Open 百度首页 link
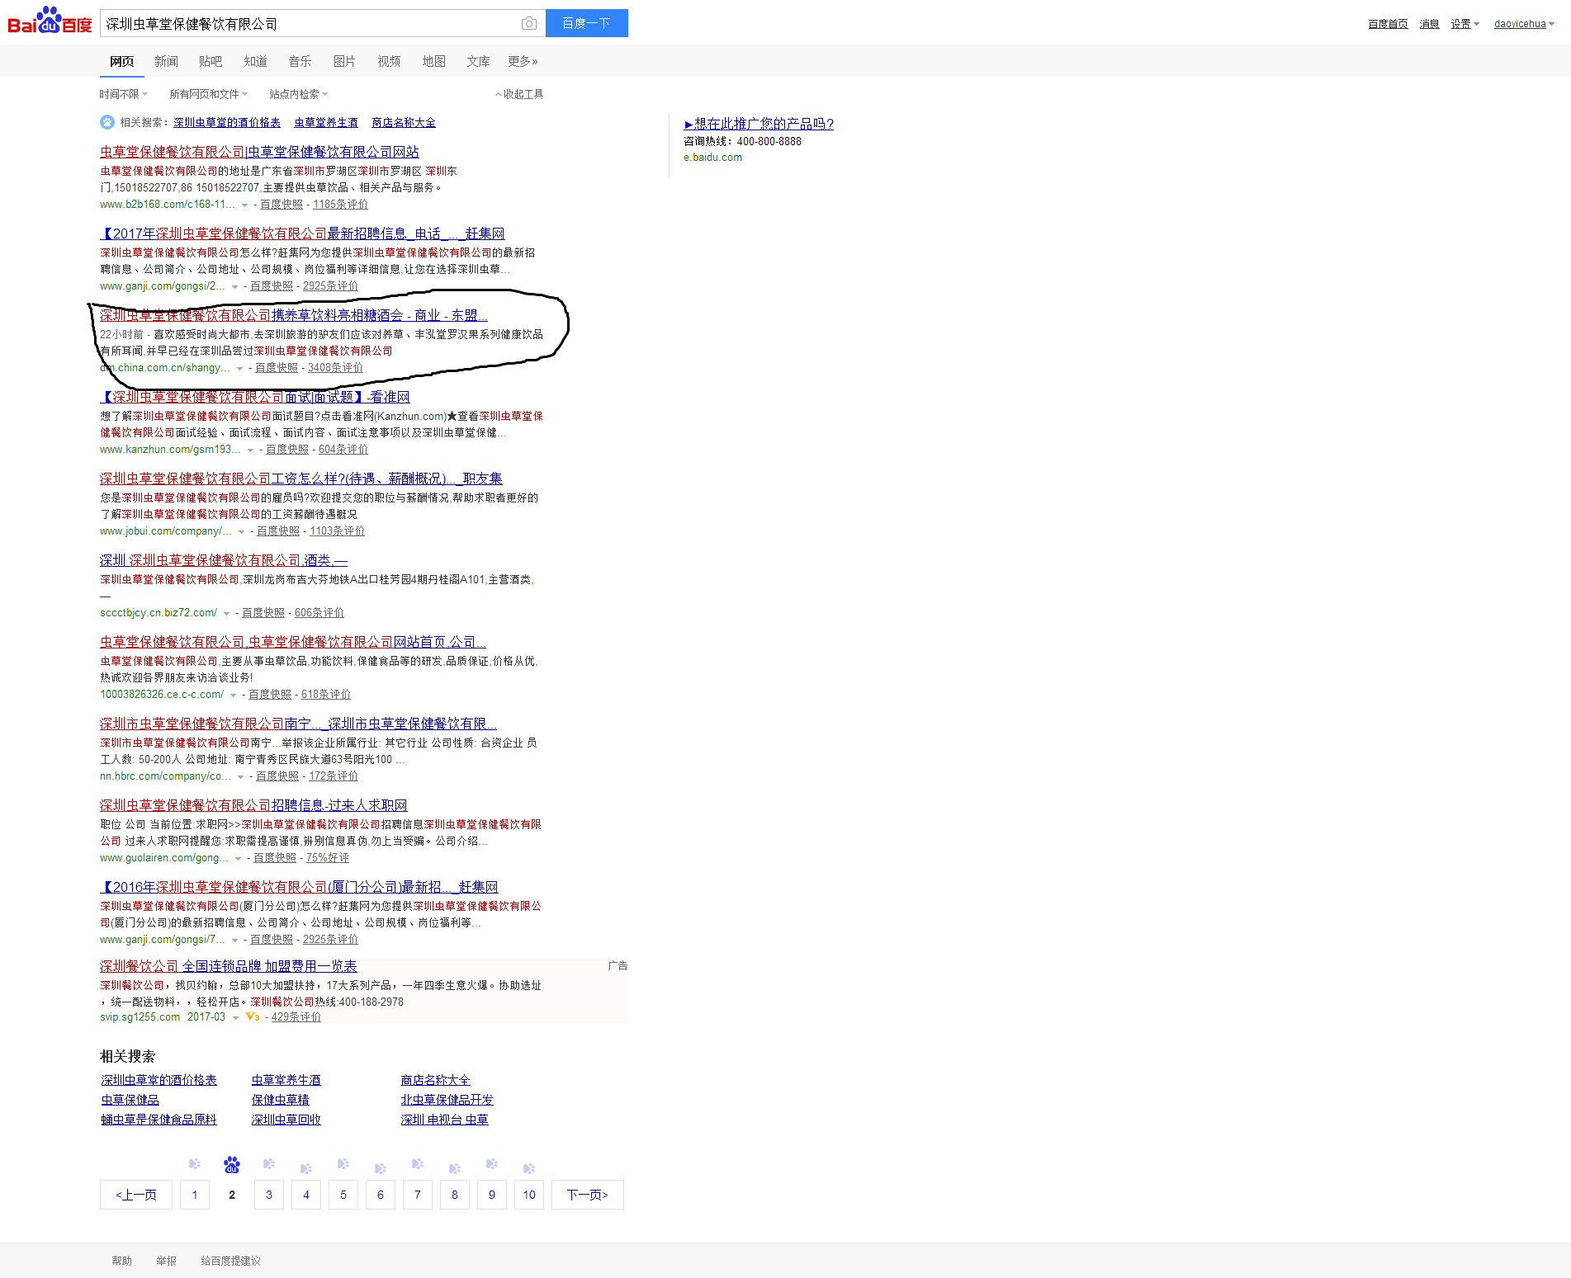 pos(1388,24)
